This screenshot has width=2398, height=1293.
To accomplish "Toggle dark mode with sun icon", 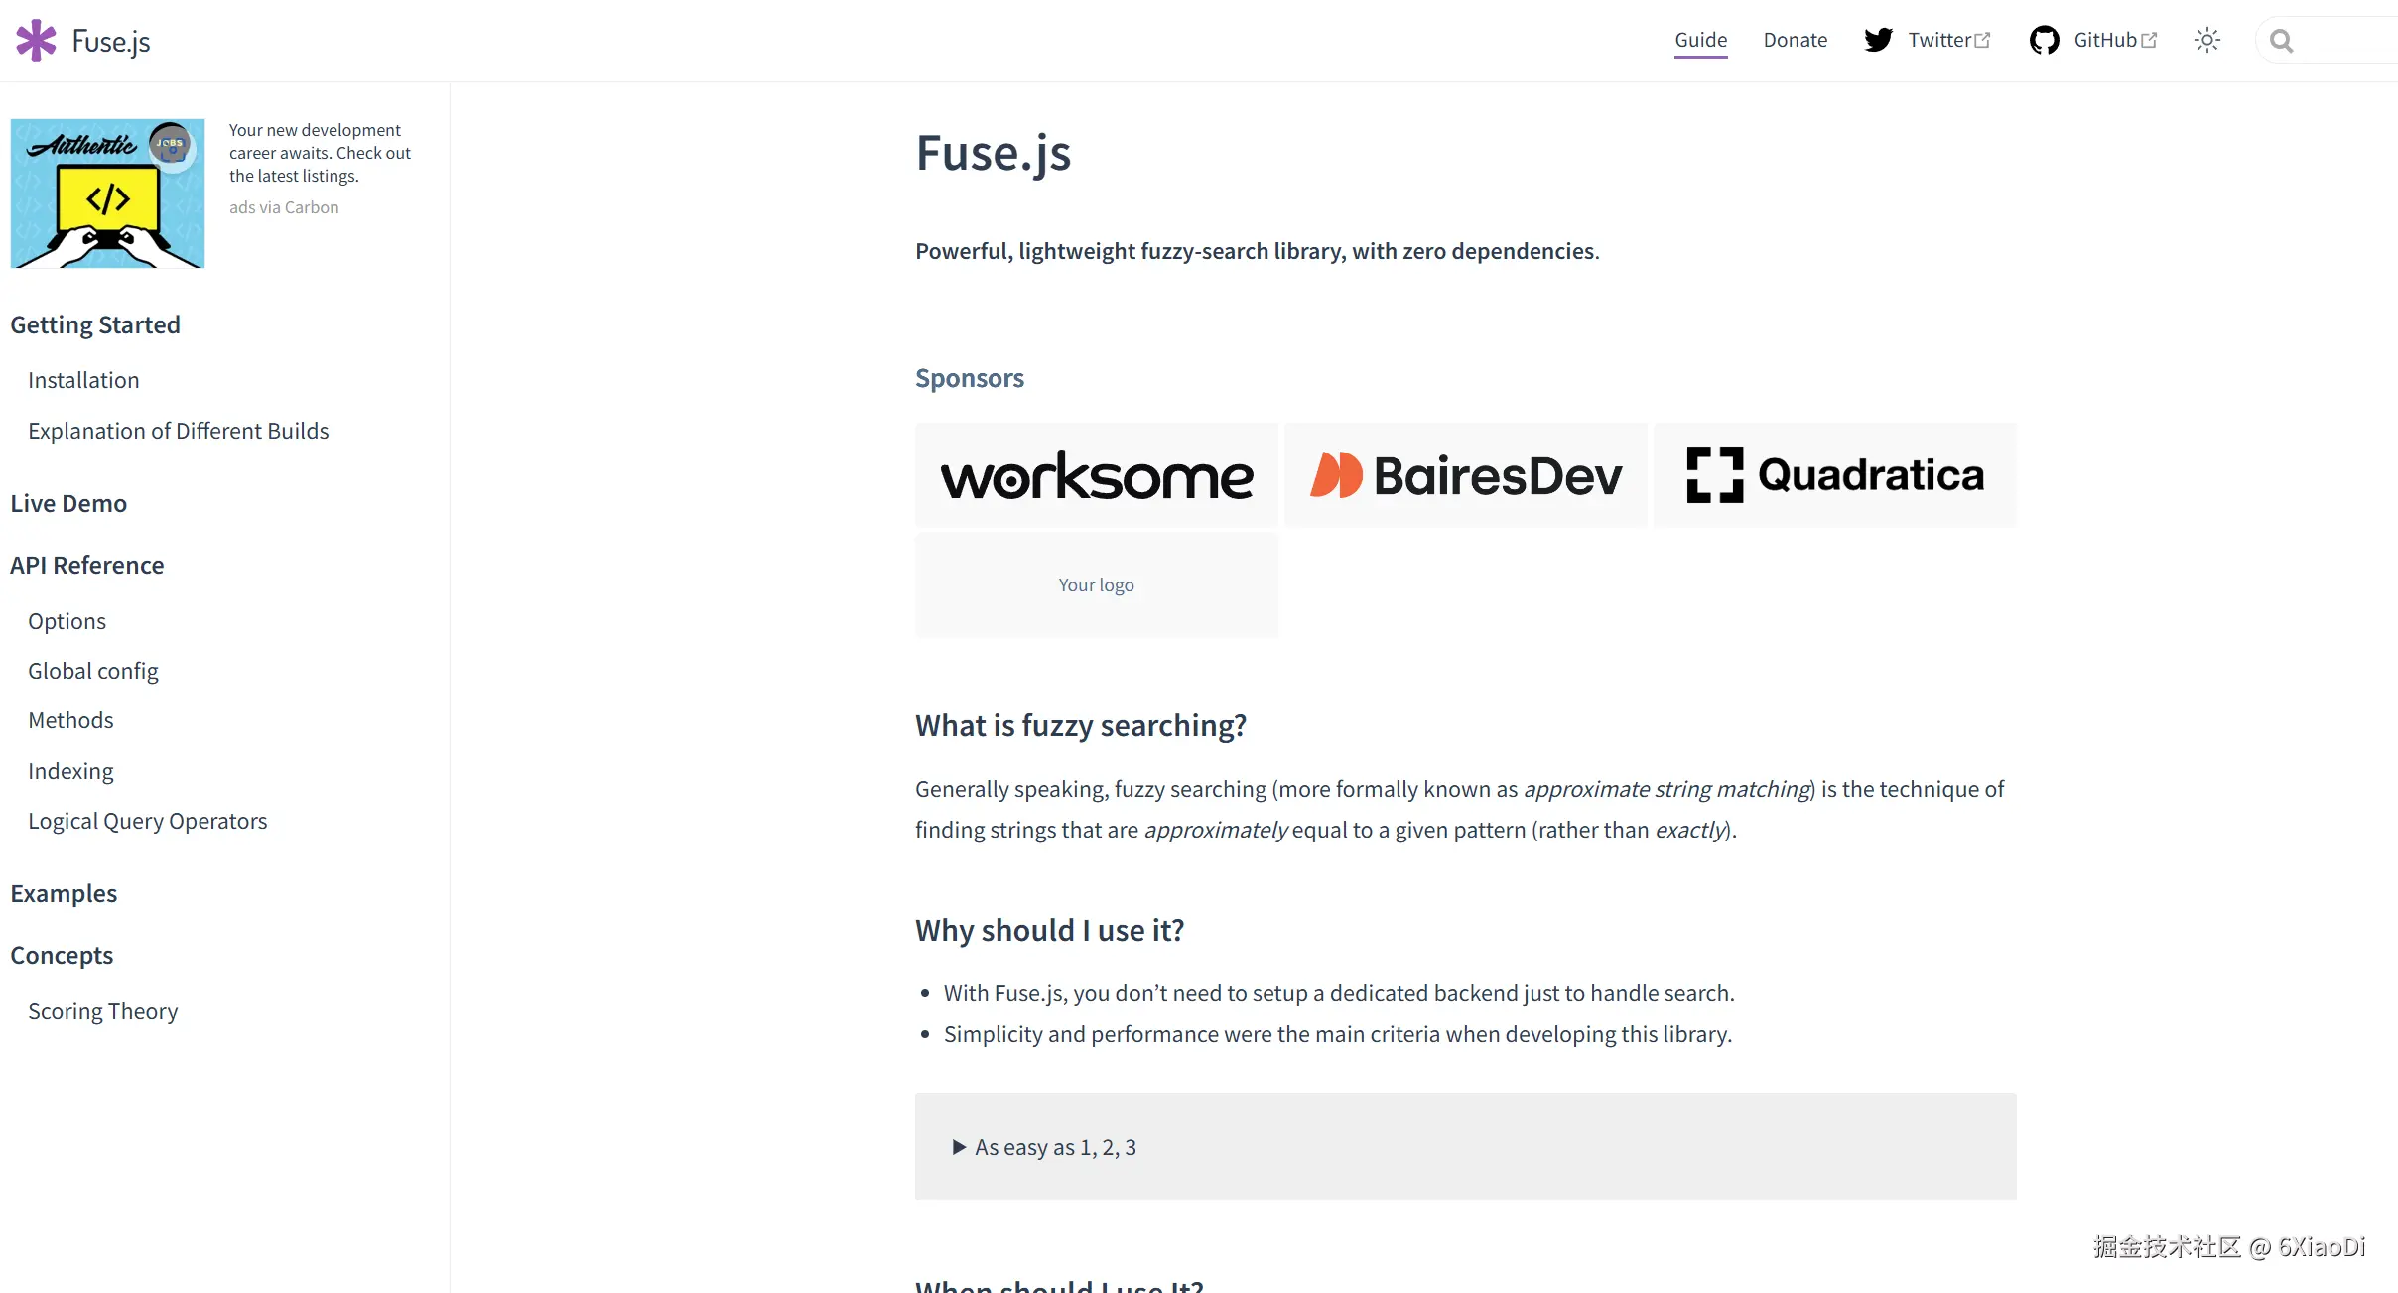I will click(x=2206, y=41).
